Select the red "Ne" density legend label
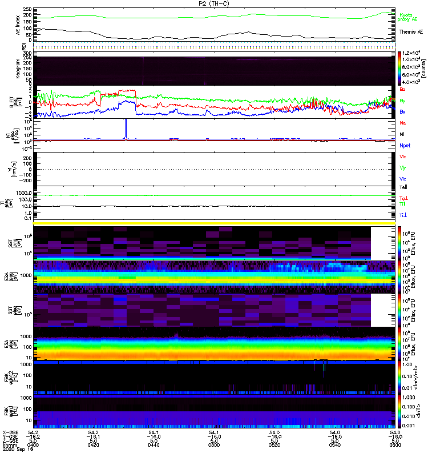 tap(403, 123)
